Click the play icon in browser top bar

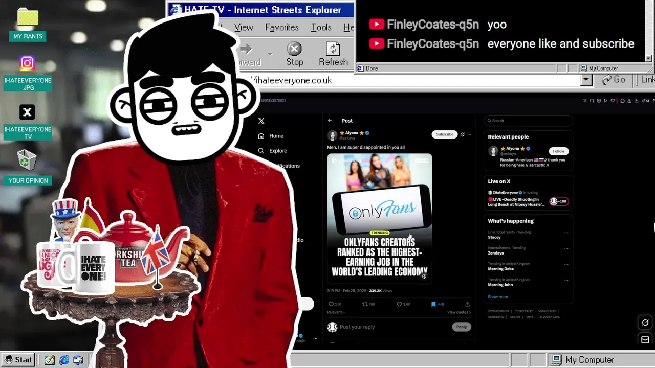(606, 101)
